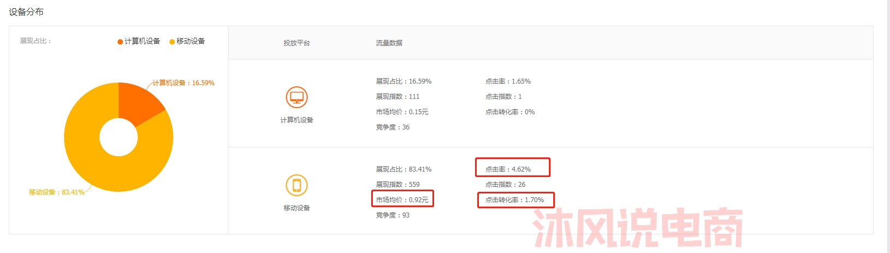The width and height of the screenshot is (890, 253).
Task: Click the 设备分布 section title
Action: point(26,12)
